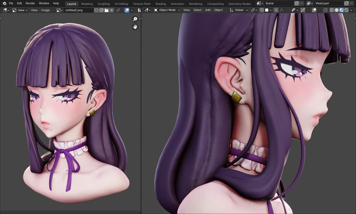Click the Blender logo icon
The image size is (356, 214).
point(4,3)
